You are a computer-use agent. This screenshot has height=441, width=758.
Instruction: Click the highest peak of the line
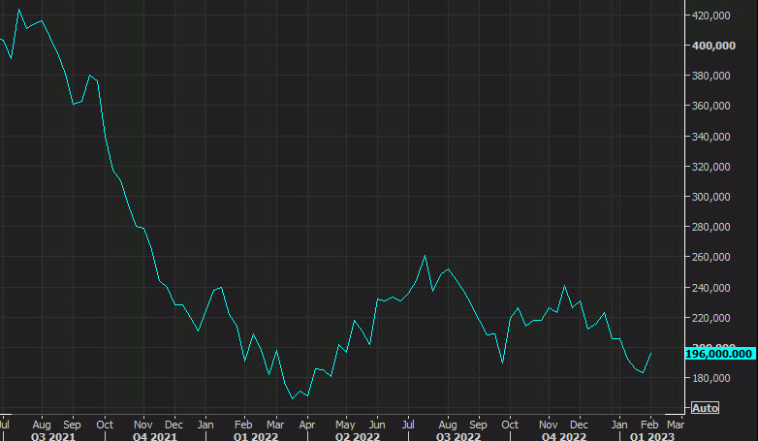pyautogui.click(x=19, y=11)
